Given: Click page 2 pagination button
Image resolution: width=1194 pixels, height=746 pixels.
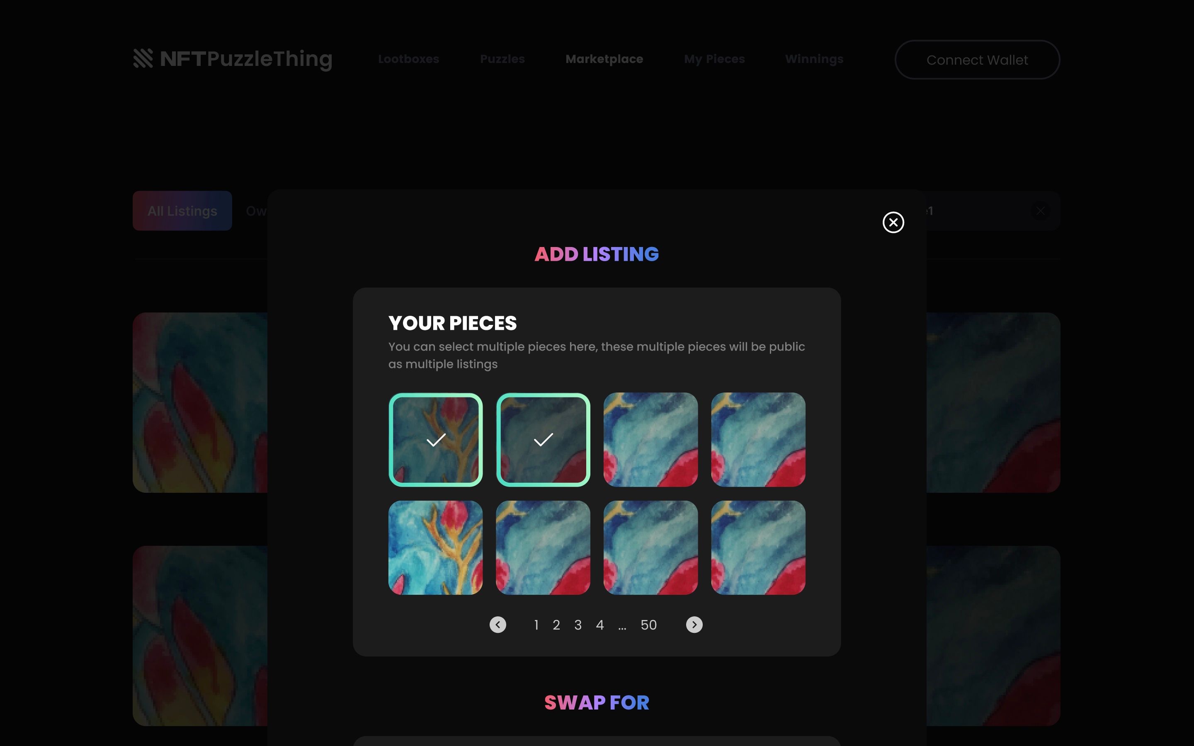Looking at the screenshot, I should [556, 625].
